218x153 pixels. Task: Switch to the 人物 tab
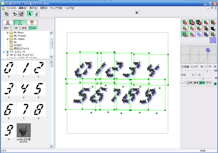(x=15, y=28)
